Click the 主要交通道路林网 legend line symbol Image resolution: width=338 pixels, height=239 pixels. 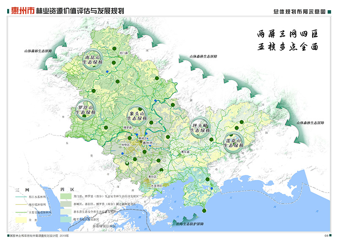(x=20, y=212)
